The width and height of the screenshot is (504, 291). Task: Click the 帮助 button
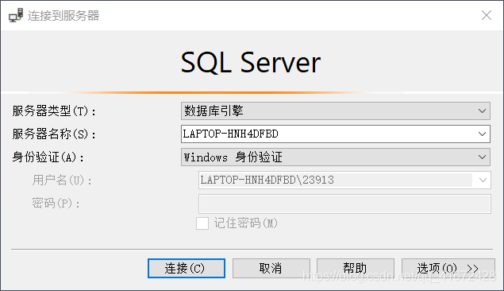pos(355,268)
